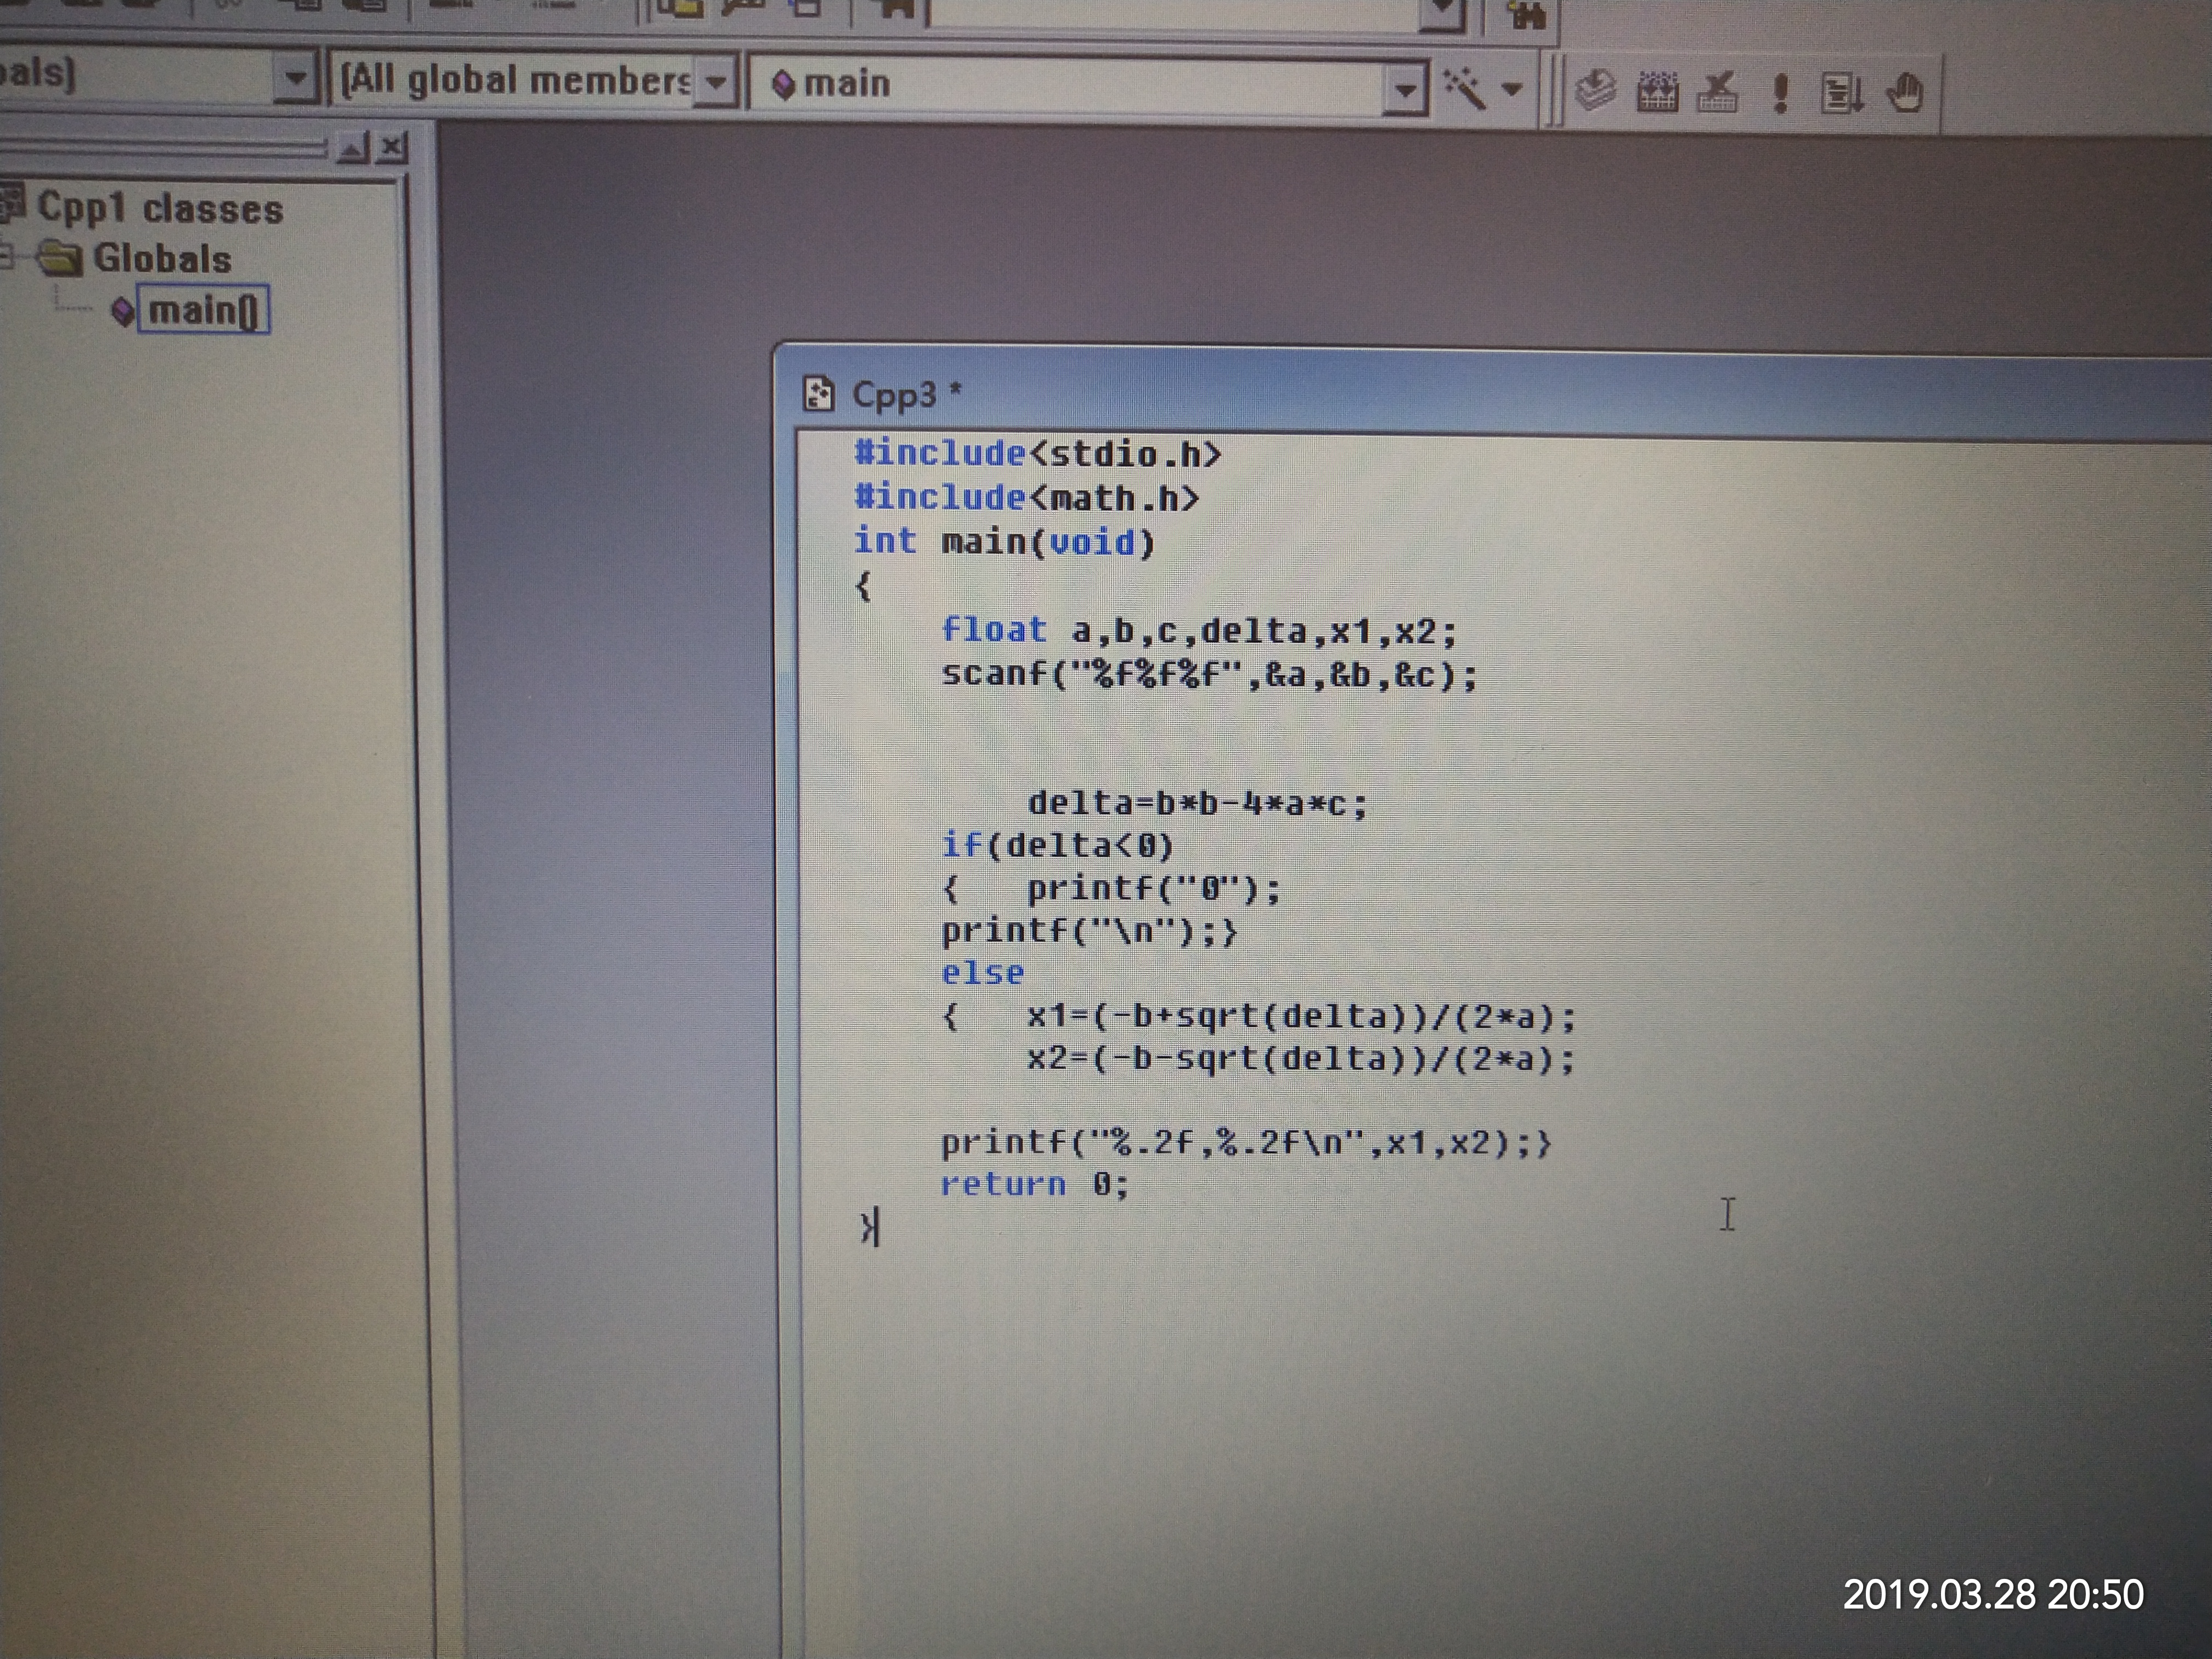
Task: Run the program with the exclamation Execute icon
Action: [x=1779, y=93]
